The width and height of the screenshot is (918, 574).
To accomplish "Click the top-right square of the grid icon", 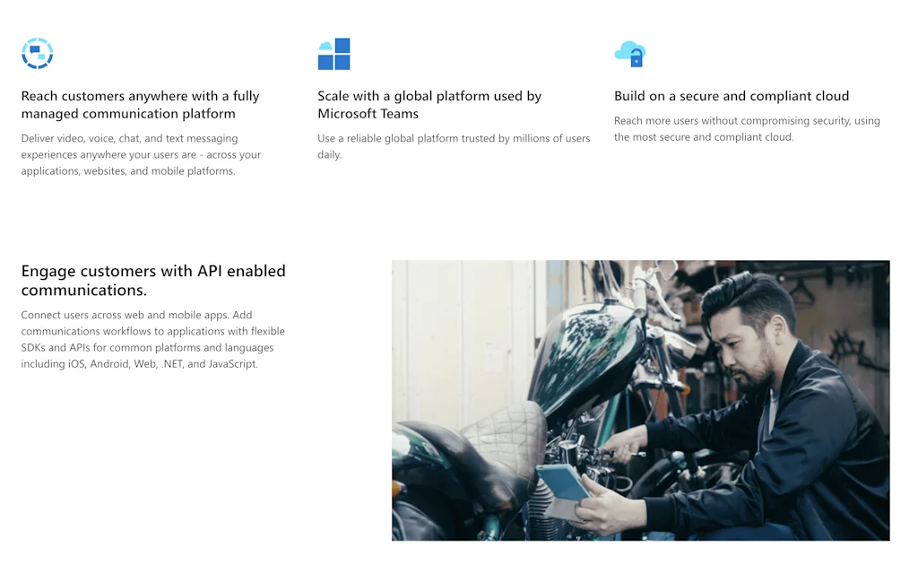I will [x=342, y=45].
